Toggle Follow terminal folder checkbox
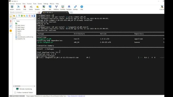 [15, 92]
